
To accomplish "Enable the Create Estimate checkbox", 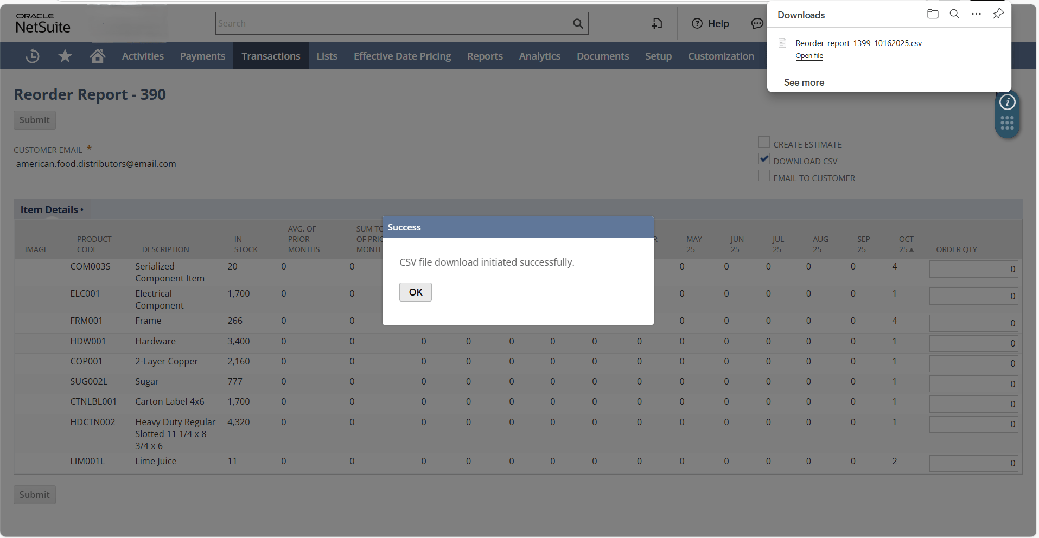I will pos(764,143).
